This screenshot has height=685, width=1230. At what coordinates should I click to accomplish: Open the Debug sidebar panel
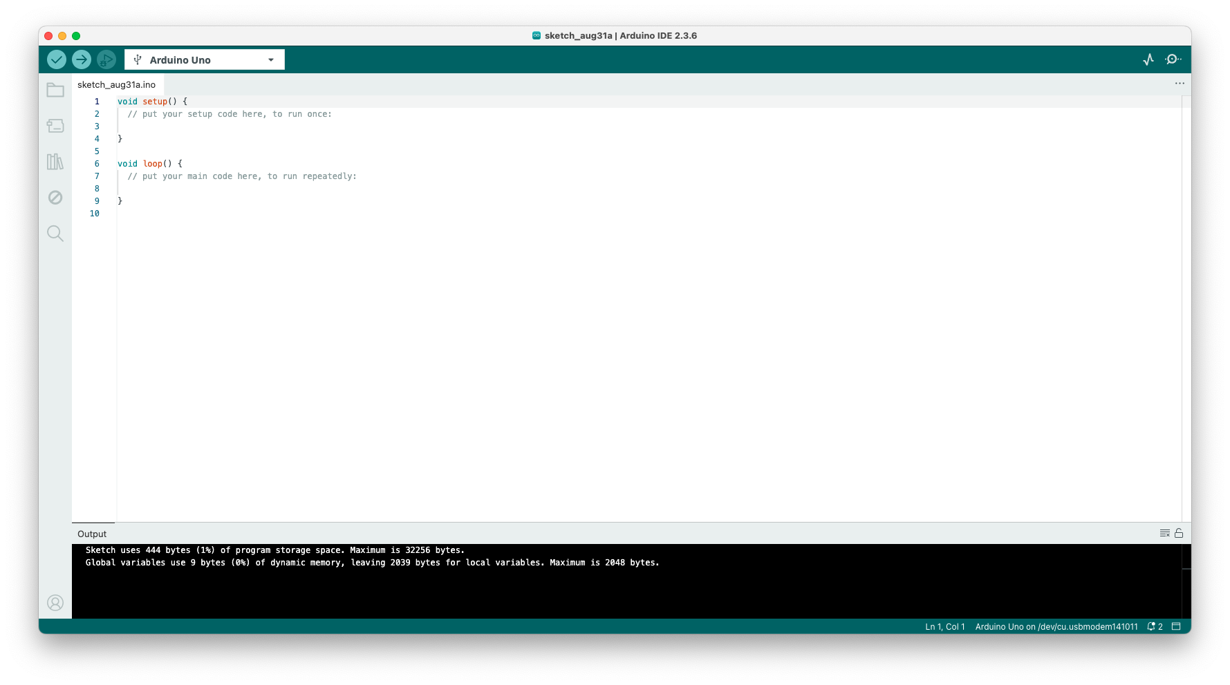pyautogui.click(x=55, y=198)
